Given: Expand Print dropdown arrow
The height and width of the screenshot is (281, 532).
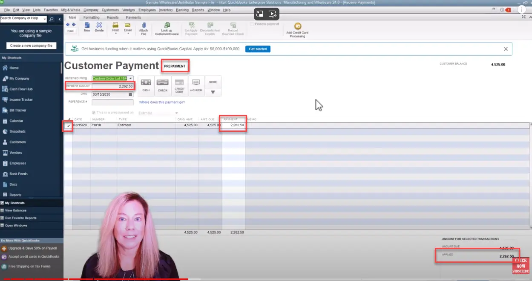Looking at the screenshot, I should click(x=115, y=33).
